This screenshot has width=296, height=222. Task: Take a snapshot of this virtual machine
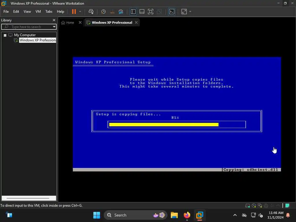click(103, 12)
